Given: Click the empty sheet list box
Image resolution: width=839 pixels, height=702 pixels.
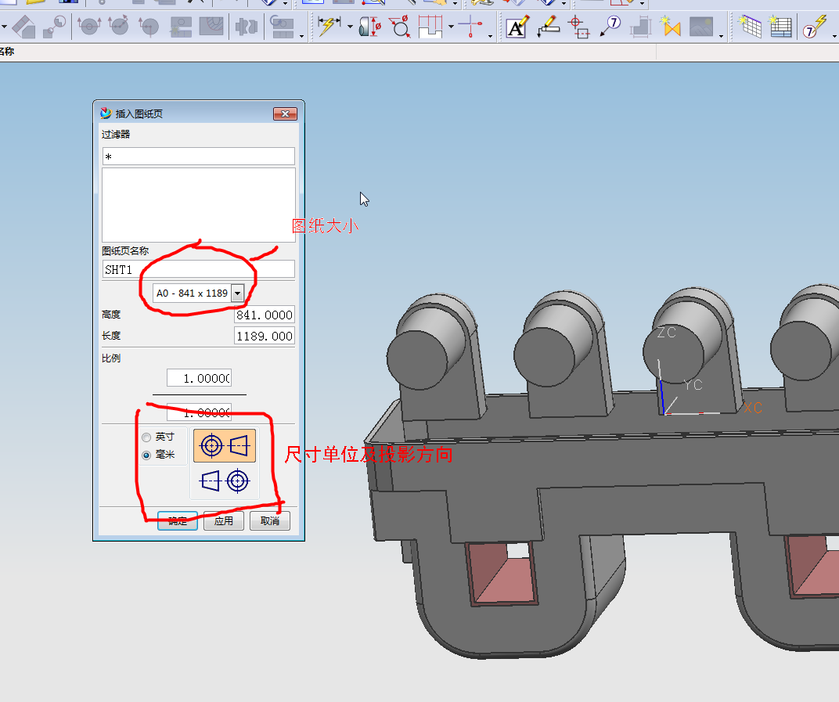Looking at the screenshot, I should click(x=199, y=205).
